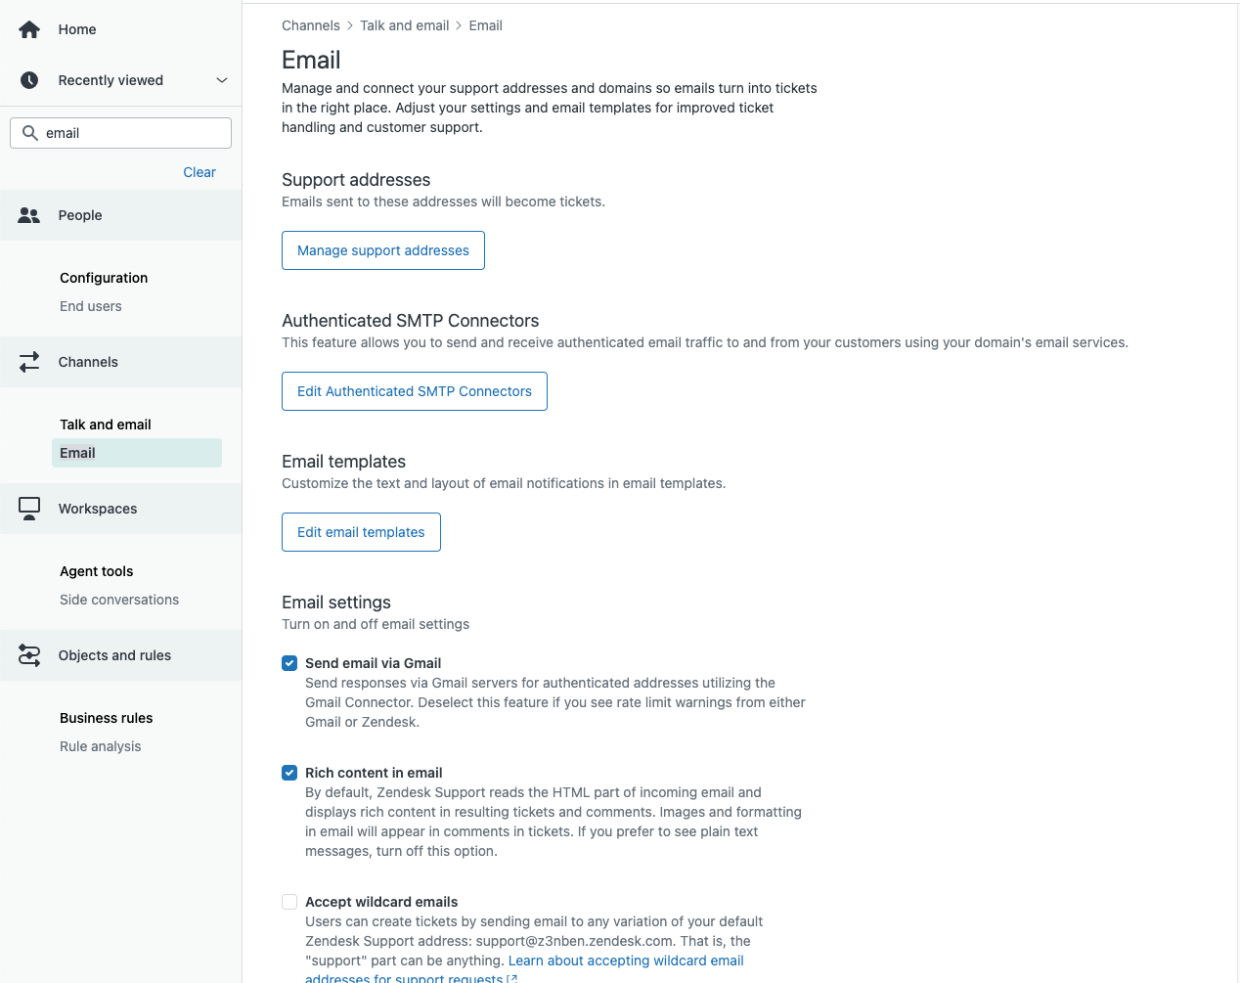Click the magnifying glass search icon
Viewport: 1240px width, 983px height.
pos(30,133)
